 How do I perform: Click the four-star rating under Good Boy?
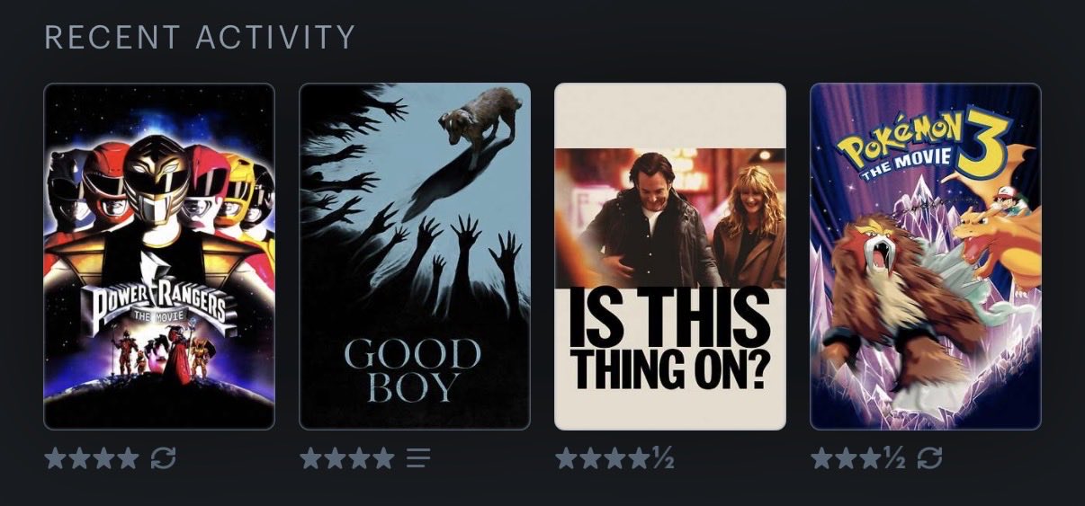point(347,459)
